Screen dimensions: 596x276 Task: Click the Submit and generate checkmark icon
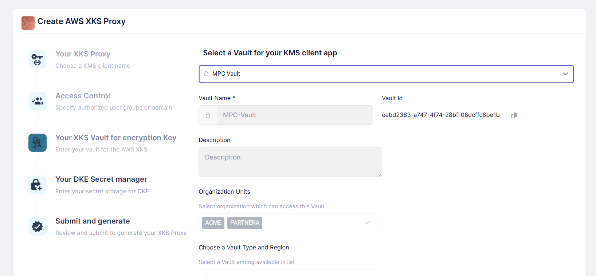[38, 226]
